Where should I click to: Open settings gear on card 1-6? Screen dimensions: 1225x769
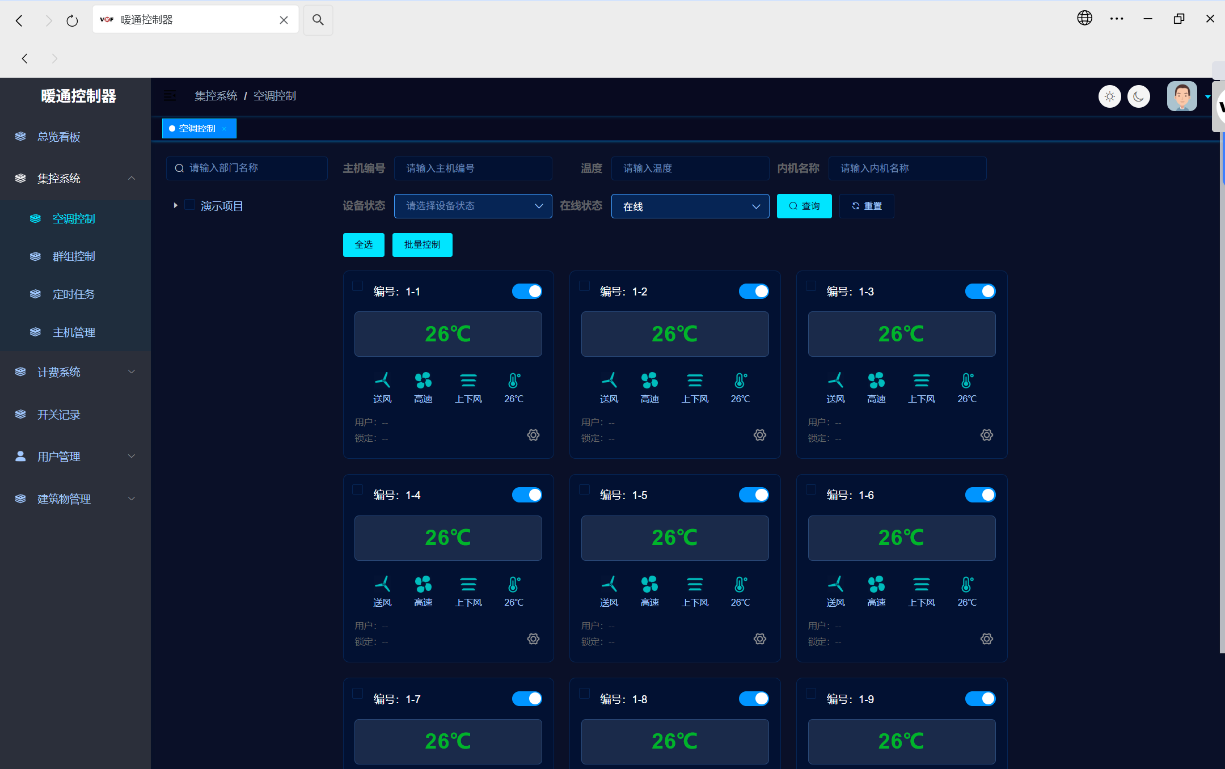pos(987,639)
